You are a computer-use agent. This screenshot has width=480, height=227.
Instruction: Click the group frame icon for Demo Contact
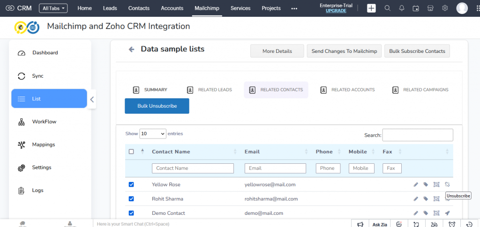point(436,213)
